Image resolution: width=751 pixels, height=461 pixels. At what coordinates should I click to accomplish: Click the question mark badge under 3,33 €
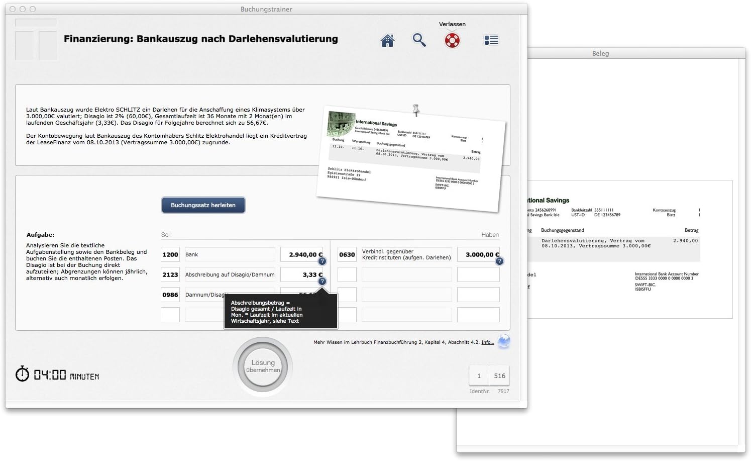point(322,282)
